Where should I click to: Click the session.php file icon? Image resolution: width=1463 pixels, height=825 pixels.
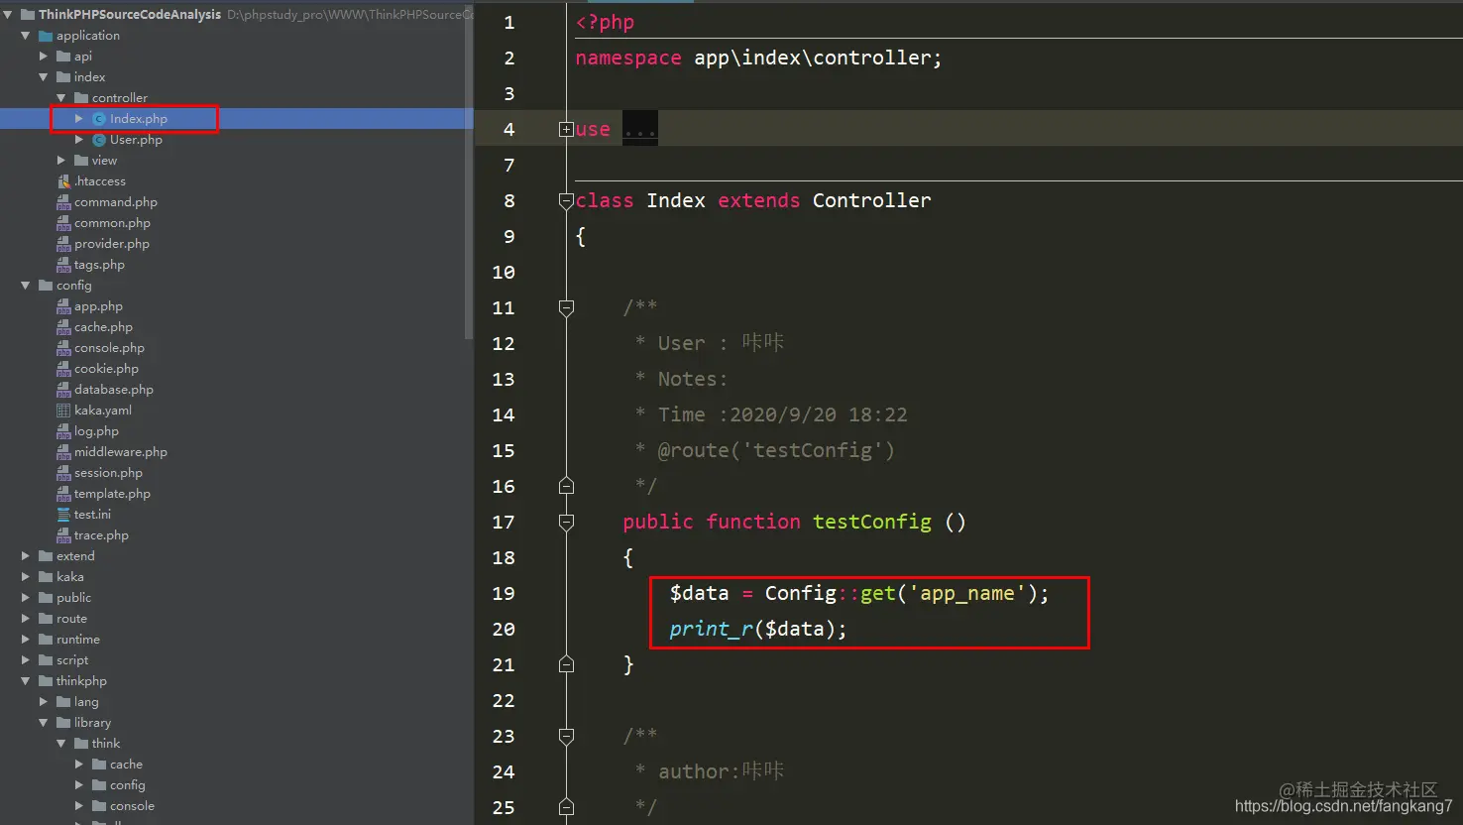[x=63, y=472]
